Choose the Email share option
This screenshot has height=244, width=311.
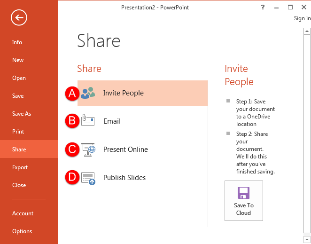tap(143, 121)
